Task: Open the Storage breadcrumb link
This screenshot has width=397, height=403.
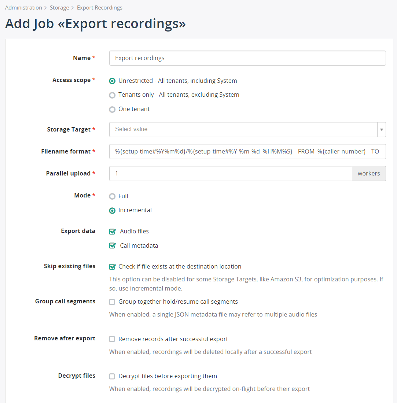Action: [x=59, y=8]
